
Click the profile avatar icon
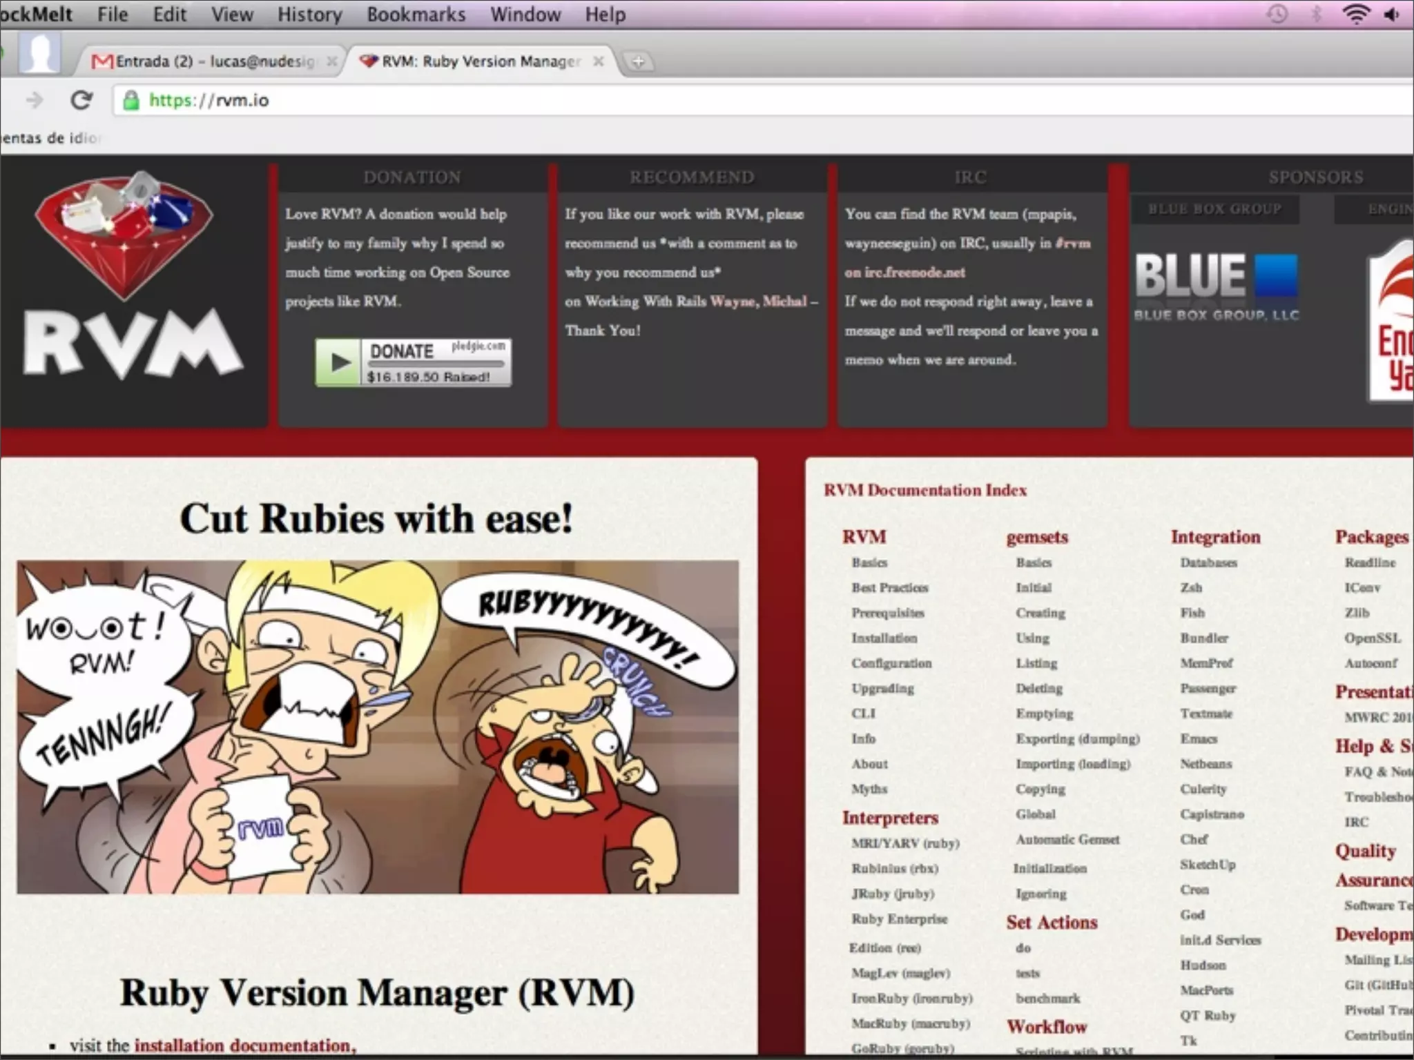(39, 53)
